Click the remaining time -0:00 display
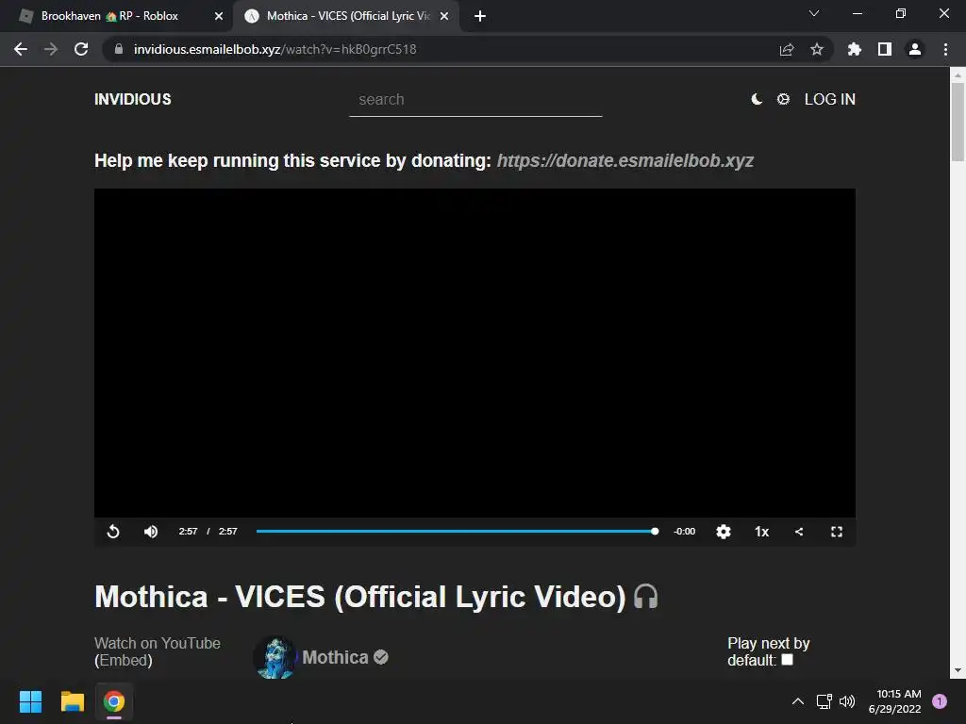966x724 pixels. 685,532
